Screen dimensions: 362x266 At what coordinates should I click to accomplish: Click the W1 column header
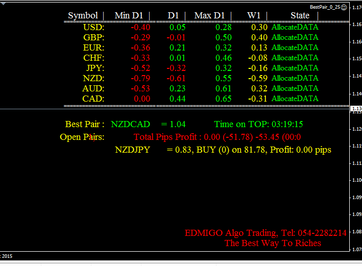pyautogui.click(x=254, y=15)
